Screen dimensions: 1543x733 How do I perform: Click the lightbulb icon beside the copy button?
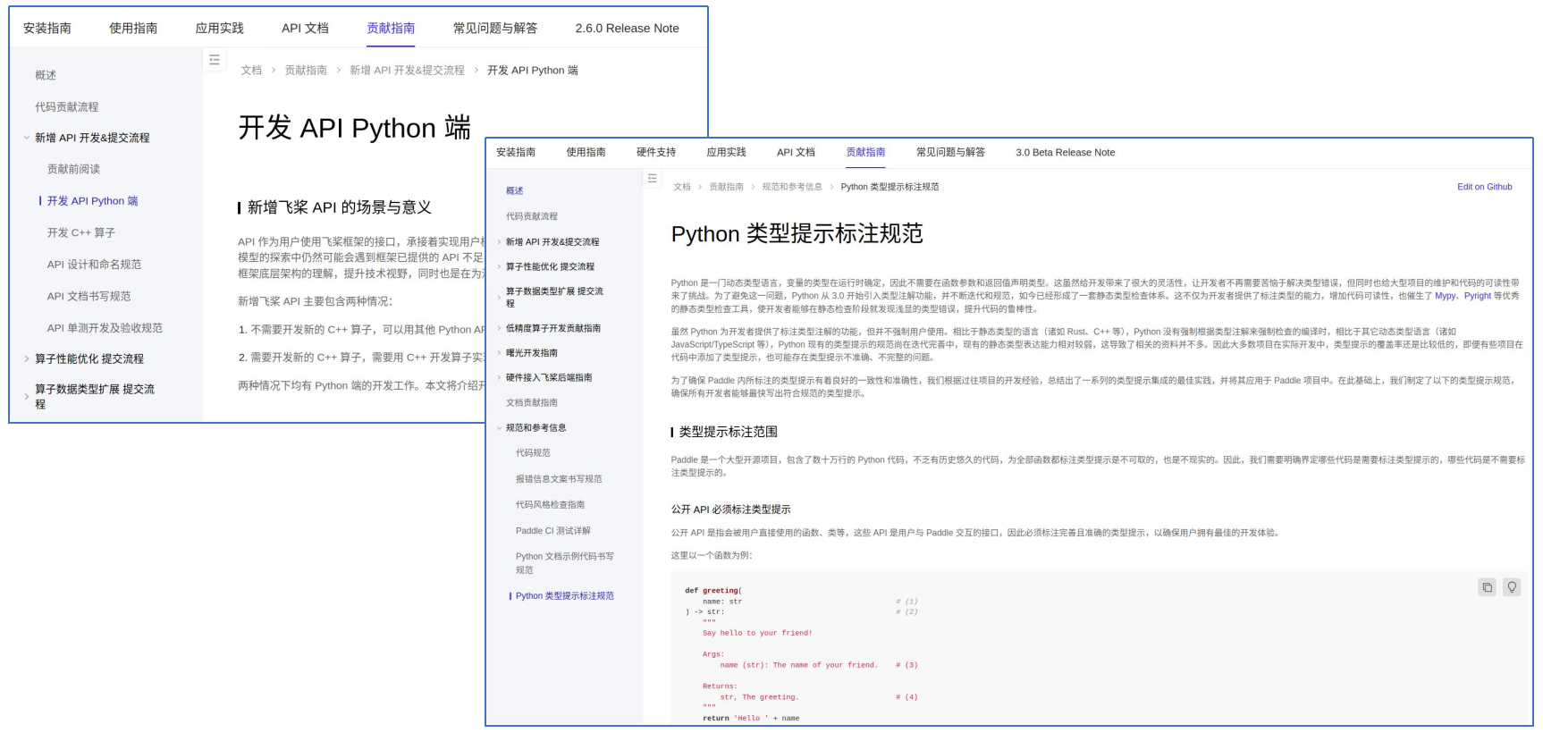click(x=1512, y=587)
